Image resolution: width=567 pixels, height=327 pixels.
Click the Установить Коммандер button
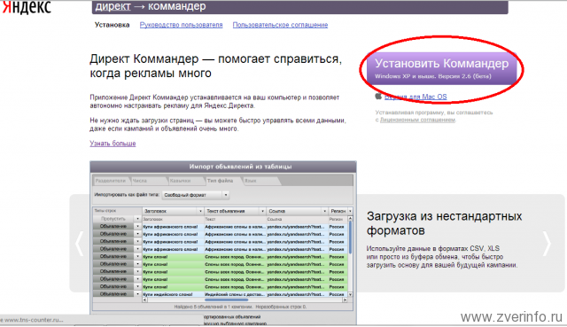point(442,68)
